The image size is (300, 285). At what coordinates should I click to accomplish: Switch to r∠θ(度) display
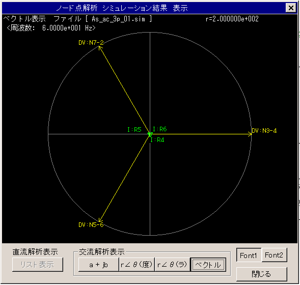[137, 265]
